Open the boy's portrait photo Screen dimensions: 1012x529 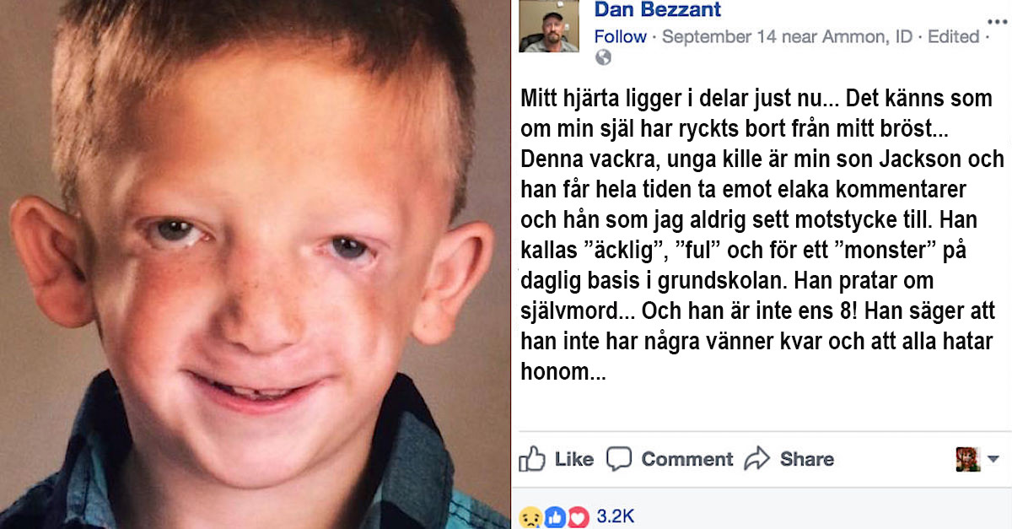[255, 264]
